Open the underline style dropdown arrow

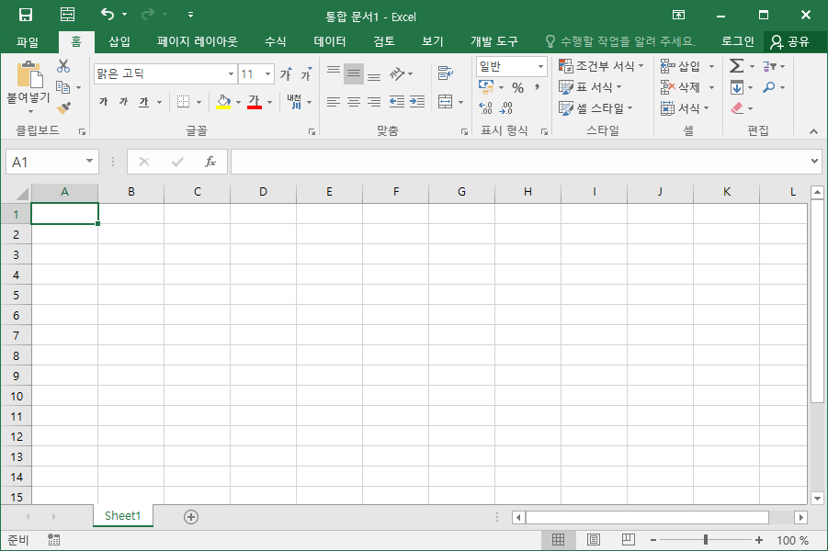(x=159, y=102)
